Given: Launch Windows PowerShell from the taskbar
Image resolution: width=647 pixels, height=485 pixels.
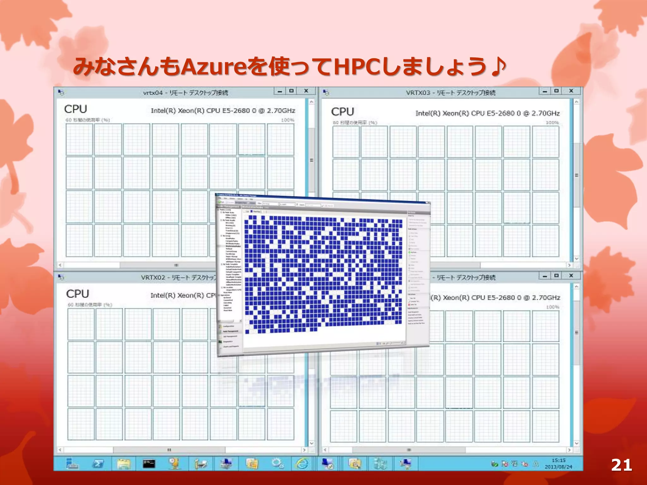Looking at the screenshot, I should (98, 464).
